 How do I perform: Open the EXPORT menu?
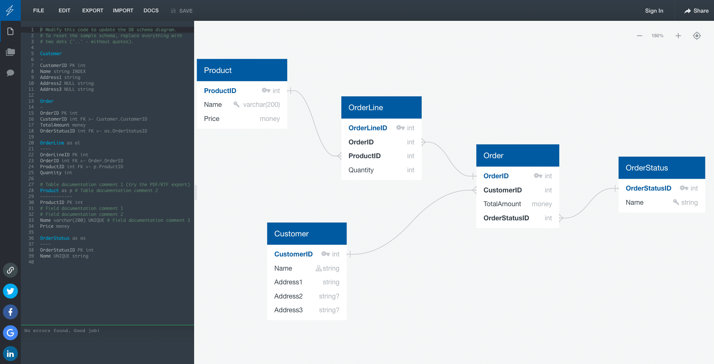pos(93,10)
